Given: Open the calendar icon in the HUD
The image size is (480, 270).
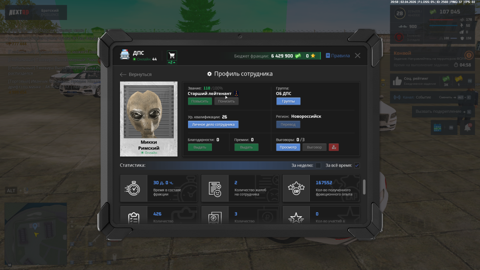Looking at the screenshot, I should (x=437, y=127).
